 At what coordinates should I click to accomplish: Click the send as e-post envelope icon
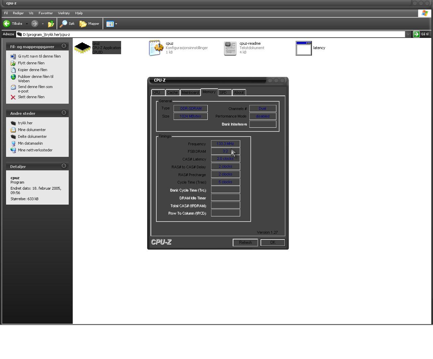click(x=13, y=87)
